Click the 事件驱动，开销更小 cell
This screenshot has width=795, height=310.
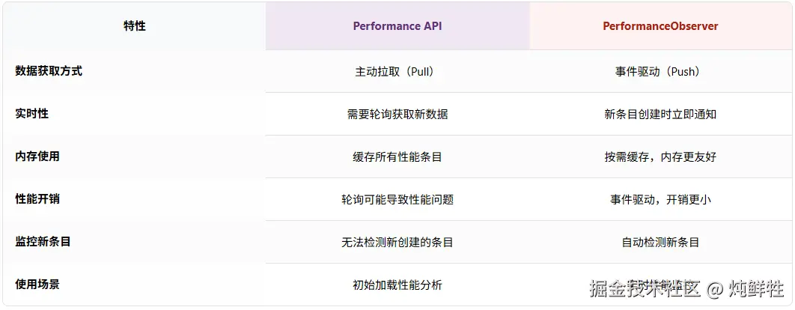pyautogui.click(x=660, y=200)
